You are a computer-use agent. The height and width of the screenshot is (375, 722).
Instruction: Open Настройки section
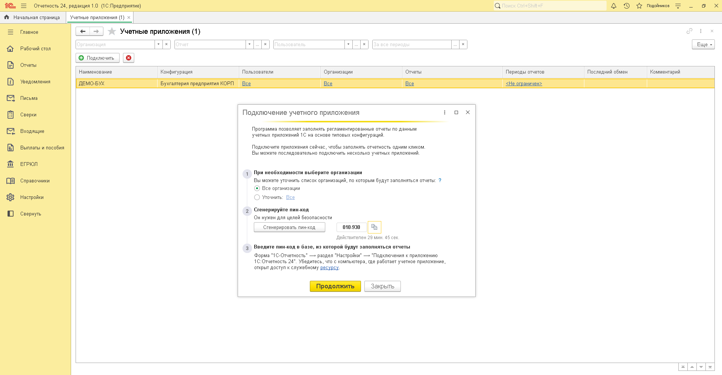32,197
